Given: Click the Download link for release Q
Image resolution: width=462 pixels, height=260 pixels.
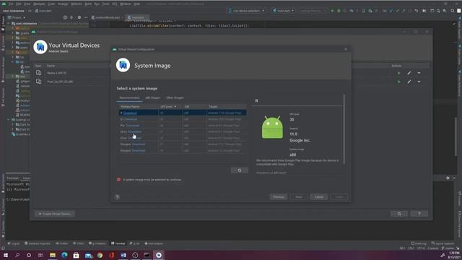Looking at the screenshot, I should click(x=130, y=119).
